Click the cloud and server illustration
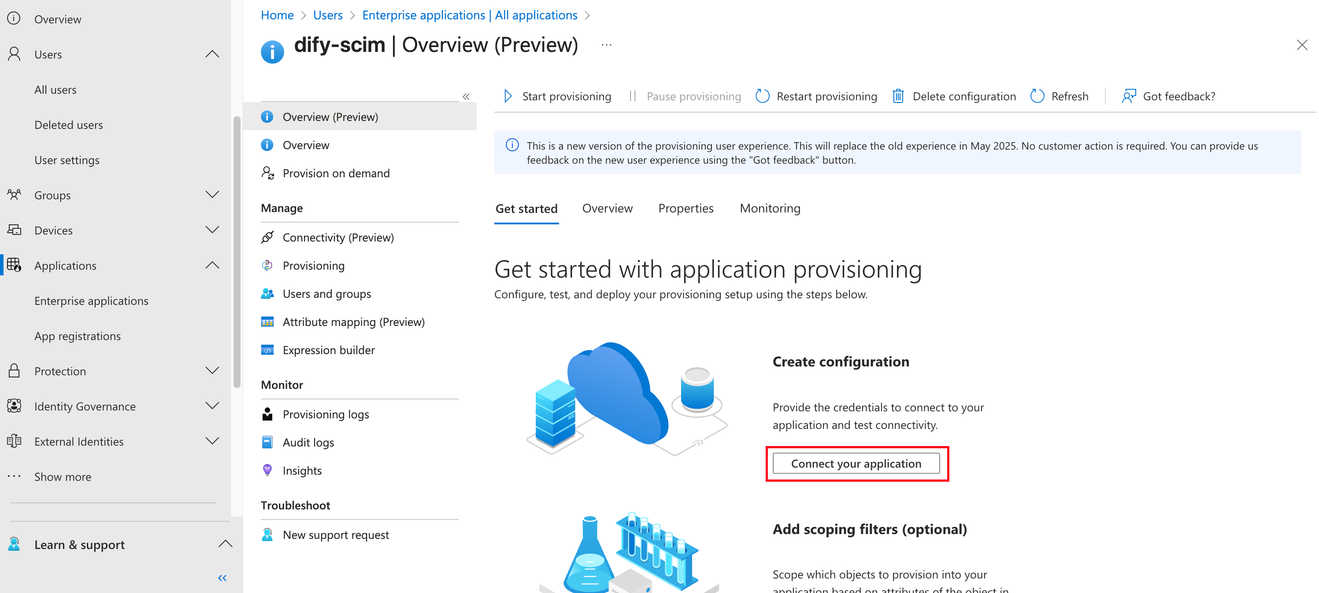The width and height of the screenshot is (1319, 593). 627,398
